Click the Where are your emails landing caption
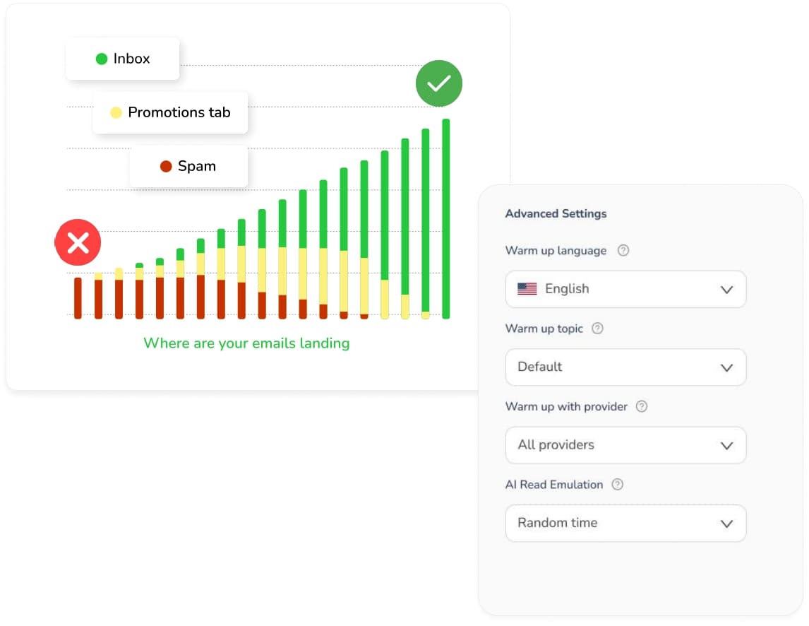Image resolution: width=809 pixels, height=626 pixels. pyautogui.click(x=246, y=343)
